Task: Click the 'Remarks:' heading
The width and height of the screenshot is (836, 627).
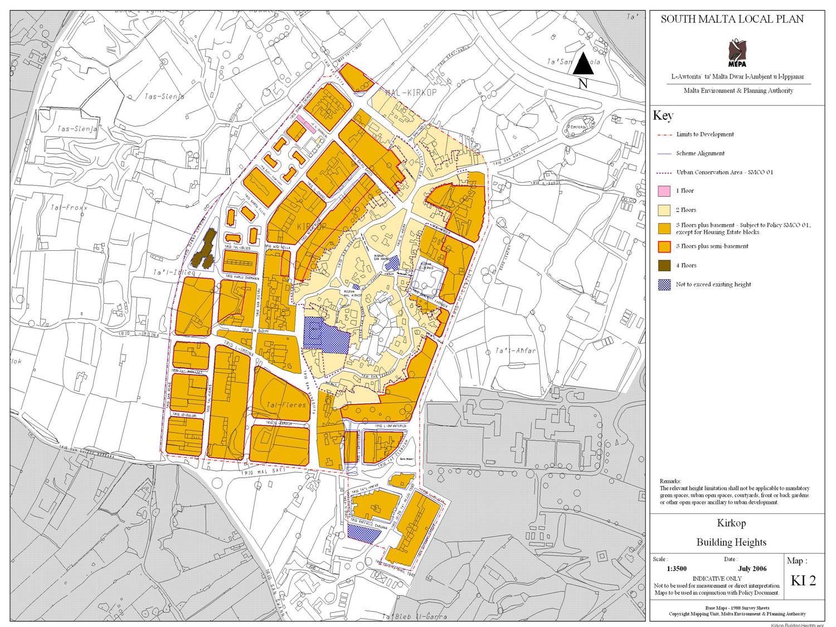Action: pos(670,481)
